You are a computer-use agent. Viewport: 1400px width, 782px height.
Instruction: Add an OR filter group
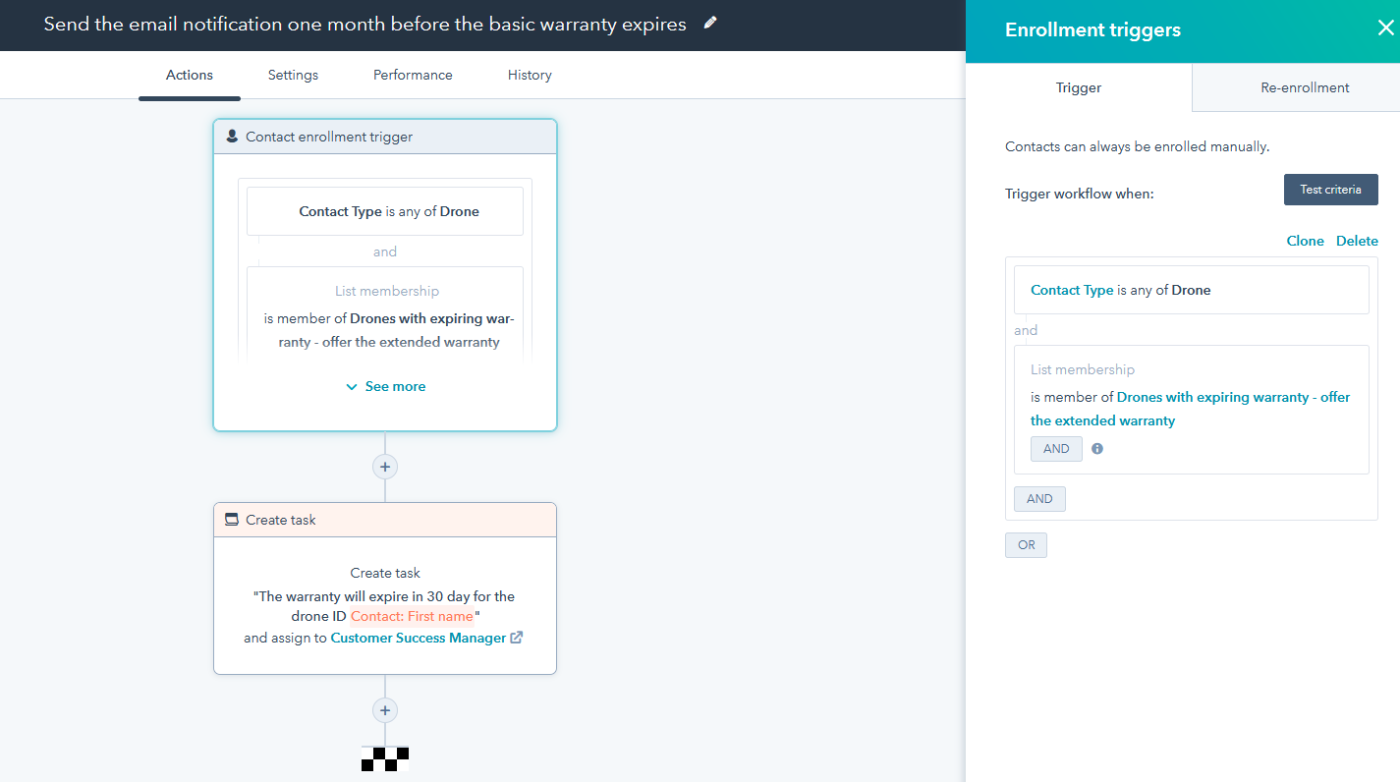[x=1026, y=544]
